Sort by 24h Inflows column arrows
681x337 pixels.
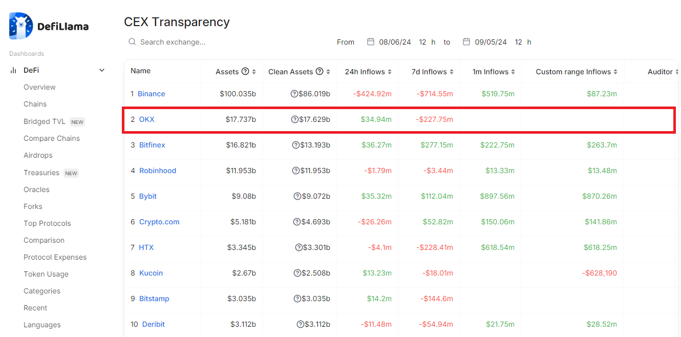(390, 72)
